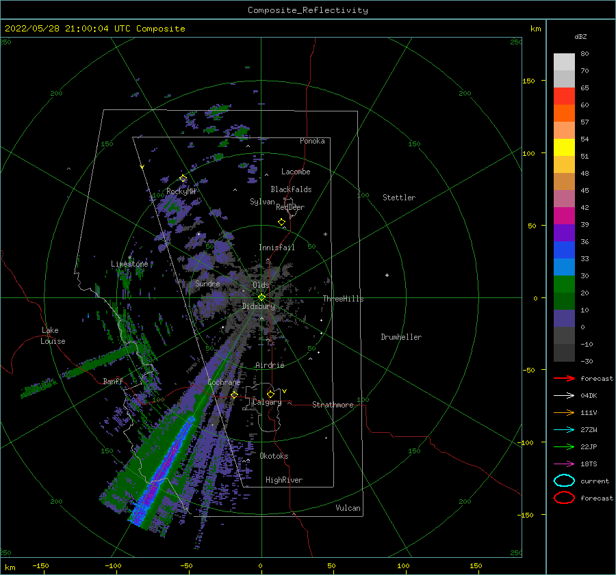Click the royal blue swatch between 36 and 33

click(x=564, y=250)
